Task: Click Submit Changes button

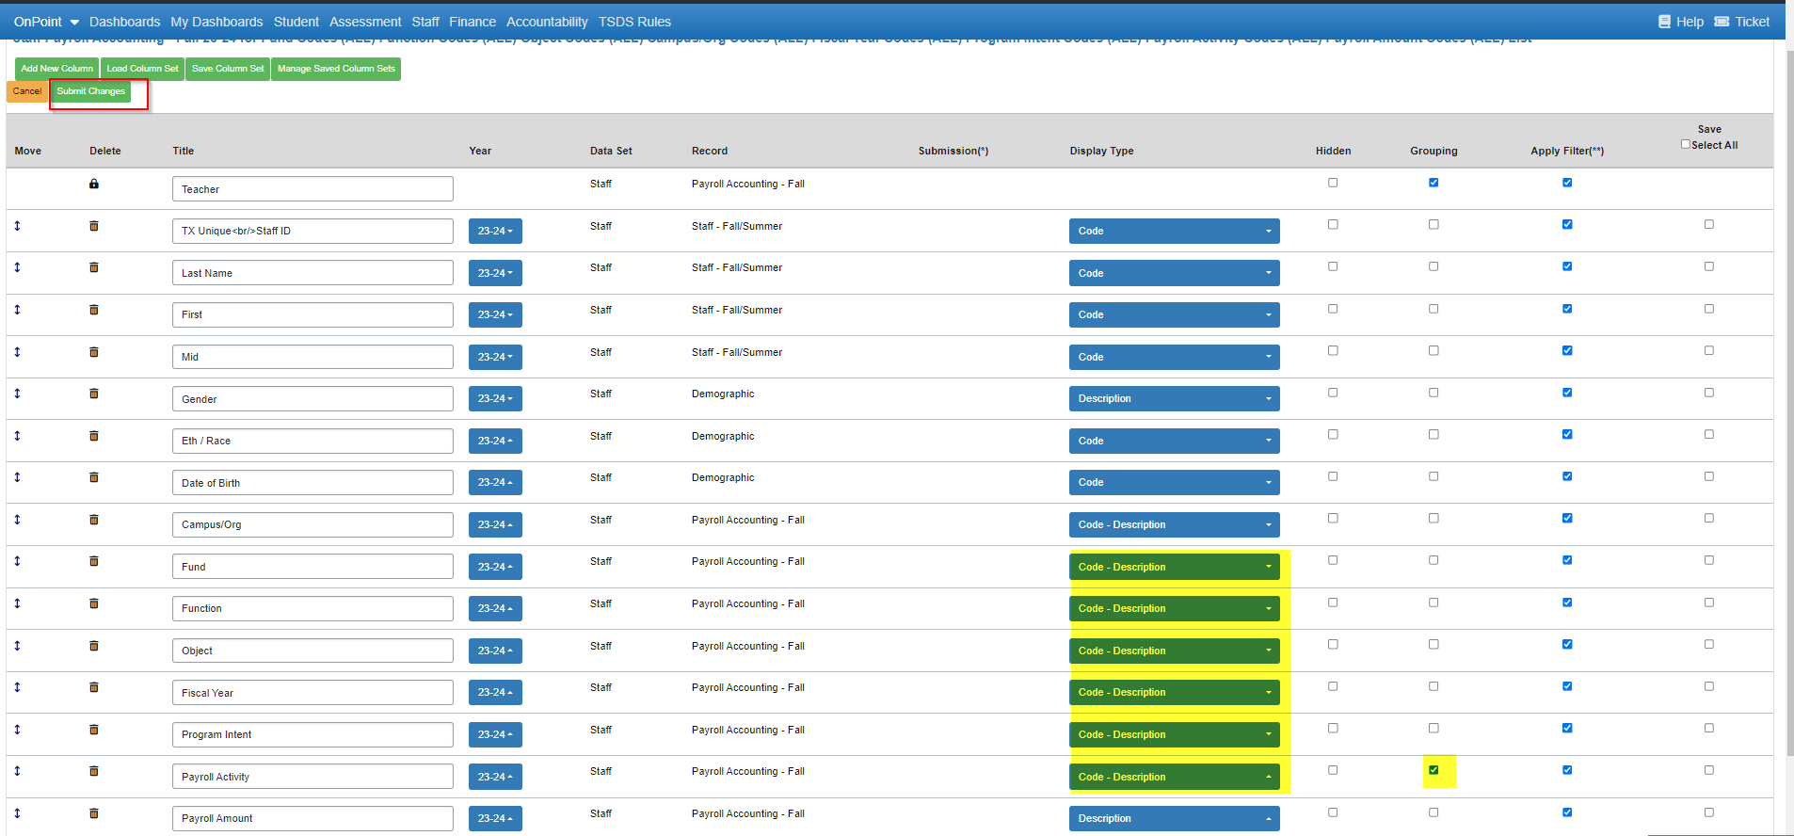Action: (90, 91)
